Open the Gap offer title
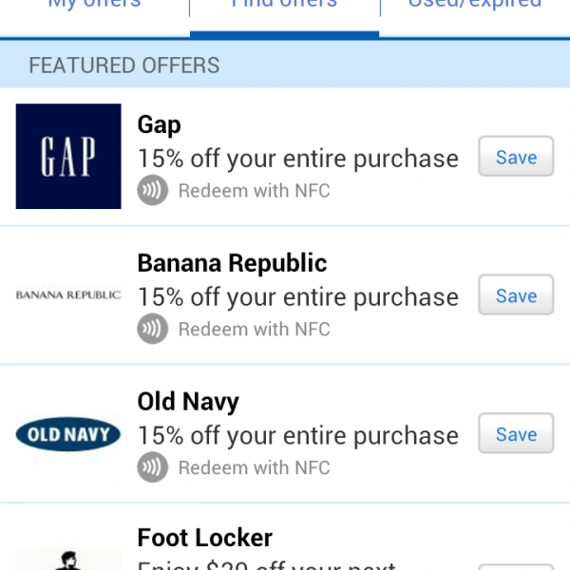The width and height of the screenshot is (570, 570). click(160, 124)
